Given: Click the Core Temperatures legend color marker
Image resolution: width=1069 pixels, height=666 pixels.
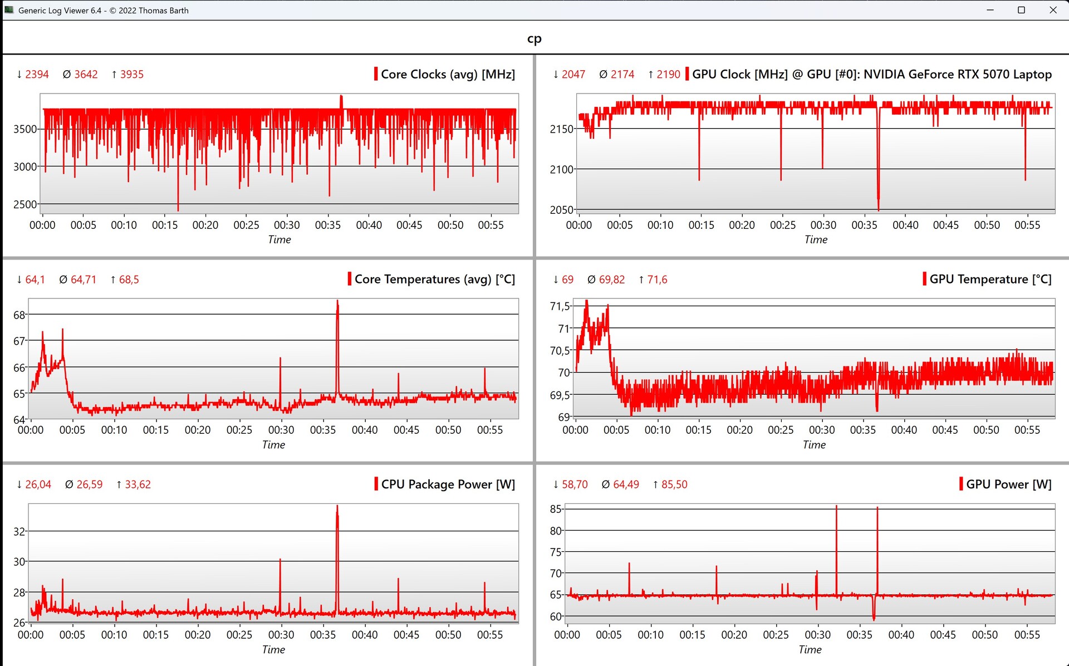Looking at the screenshot, I should pos(350,279).
